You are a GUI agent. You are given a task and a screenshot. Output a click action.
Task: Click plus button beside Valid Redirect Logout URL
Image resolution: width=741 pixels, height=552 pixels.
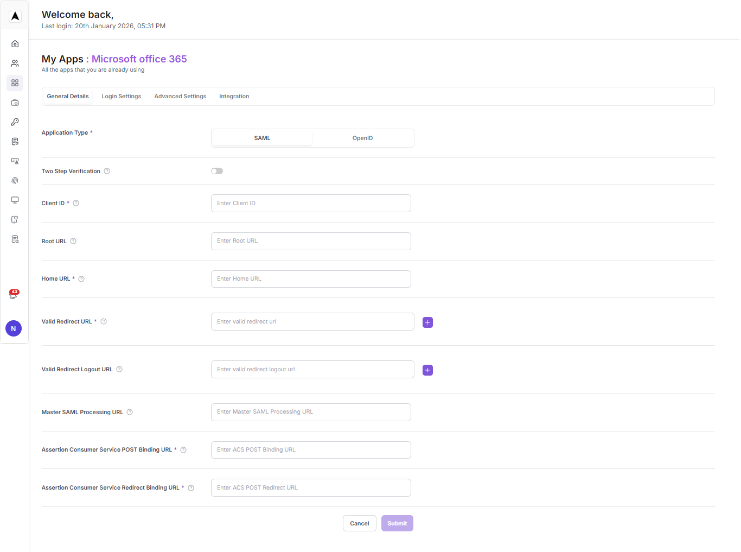coord(427,370)
